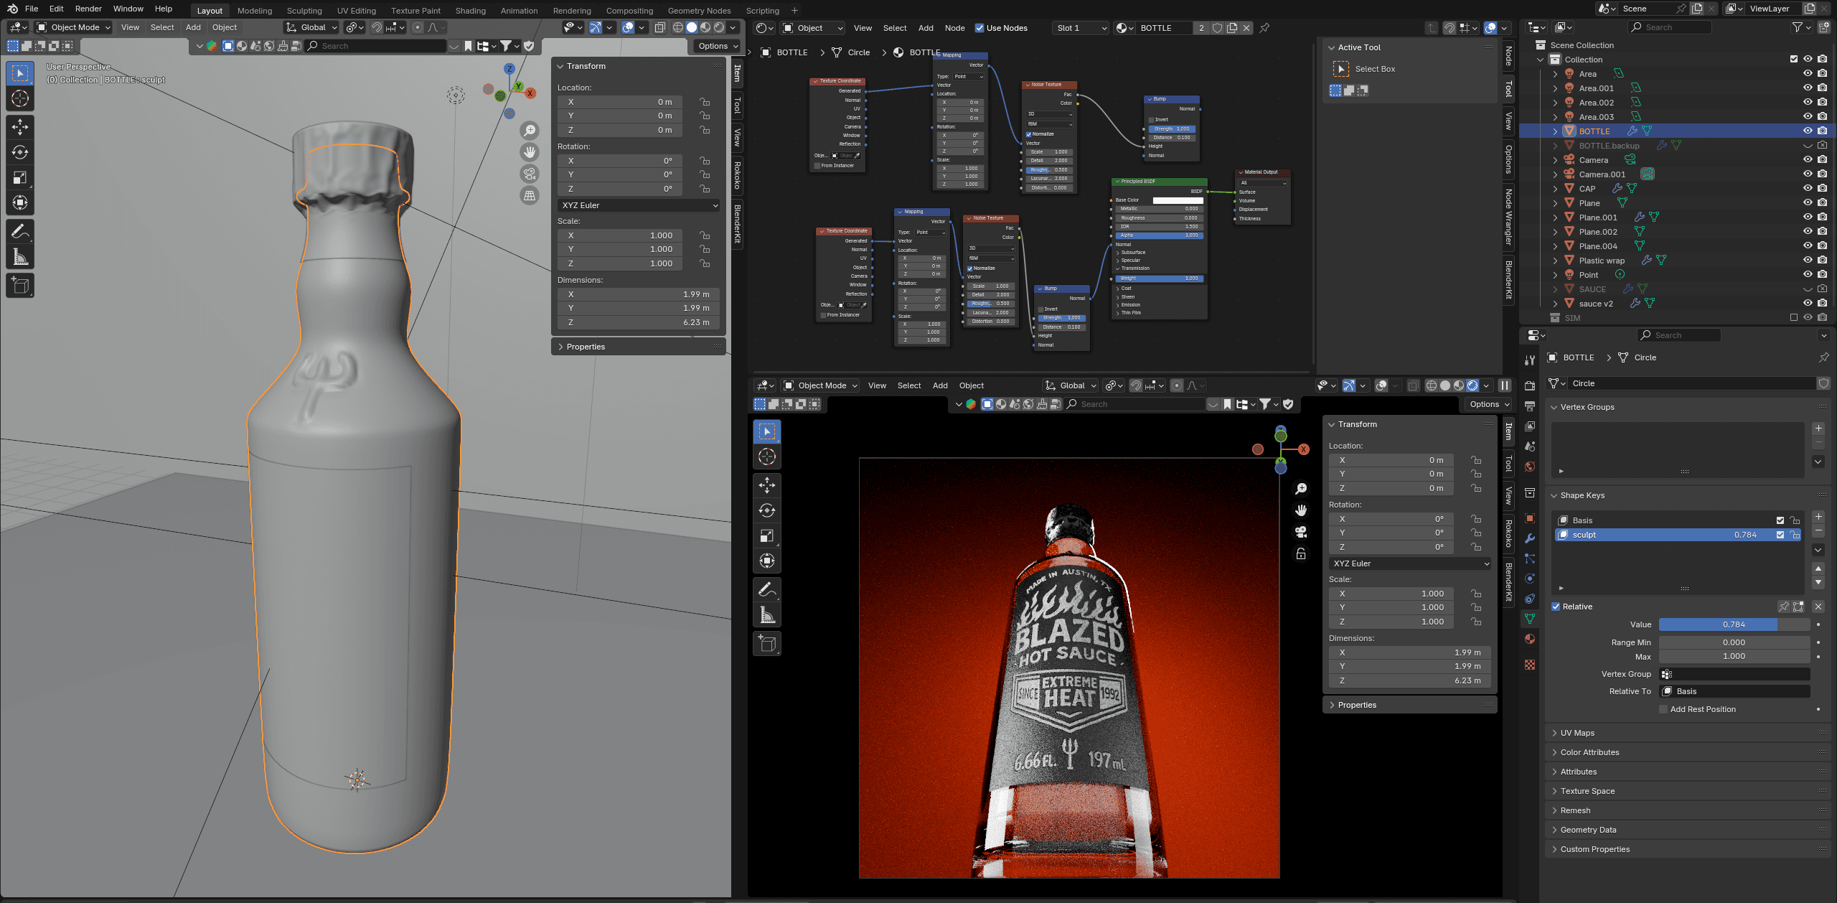The width and height of the screenshot is (1837, 903).
Task: Pick the Scale tool in the rendered viewport
Action: (x=767, y=535)
